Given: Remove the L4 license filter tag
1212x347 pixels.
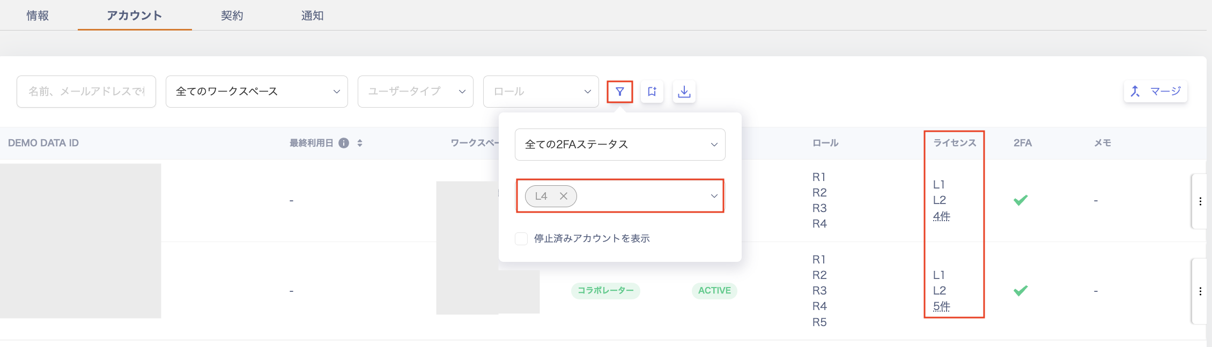Looking at the screenshot, I should coord(564,196).
